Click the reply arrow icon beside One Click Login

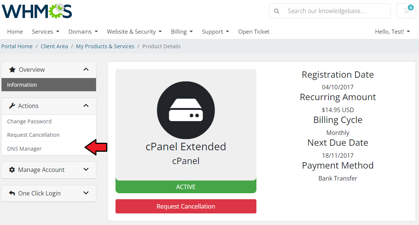pos(12,193)
